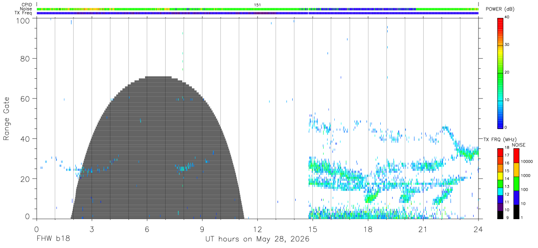Screen dimensions: 538x248
Task: Click the 100 tick on Range Gate axis
Action: (24, 21)
